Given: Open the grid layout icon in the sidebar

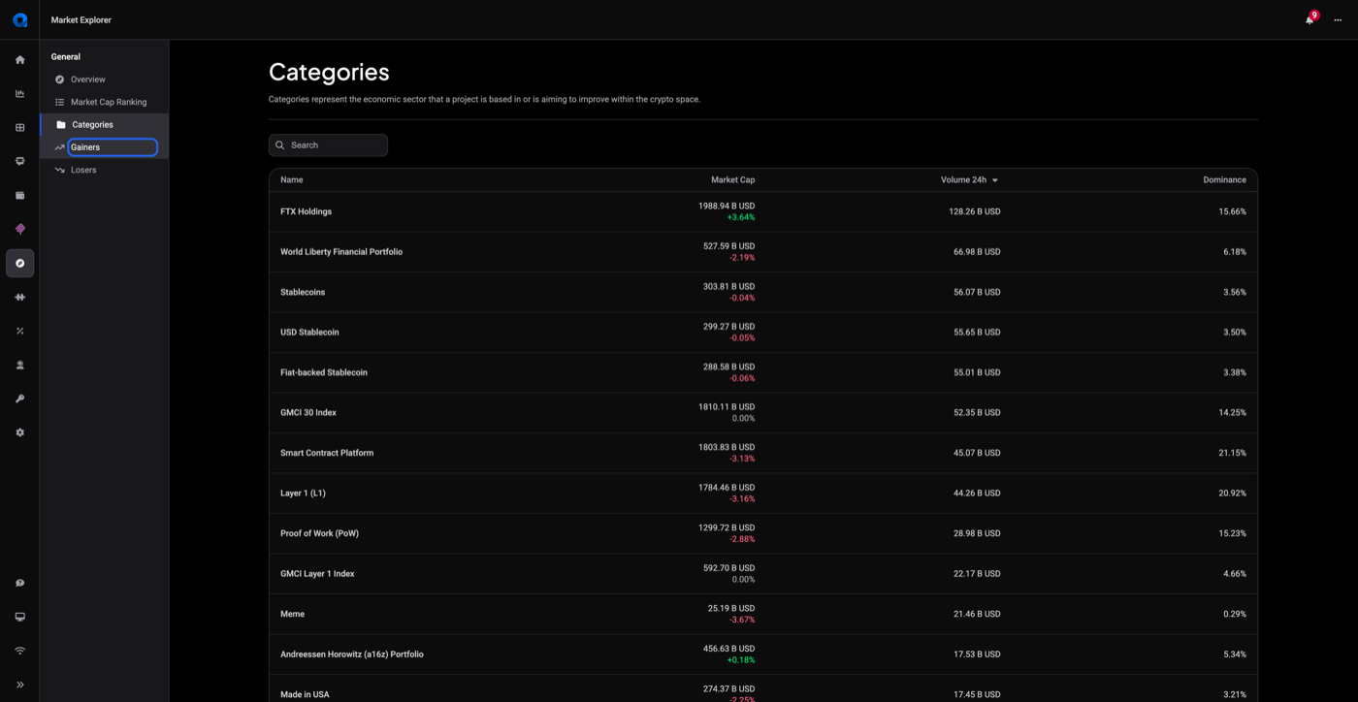Looking at the screenshot, I should 19,128.
